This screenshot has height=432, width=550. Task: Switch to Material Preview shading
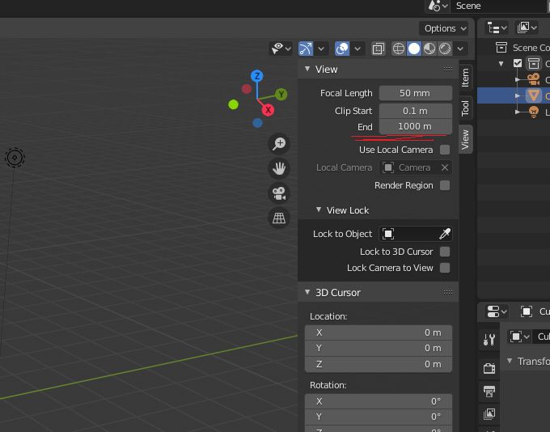click(429, 49)
